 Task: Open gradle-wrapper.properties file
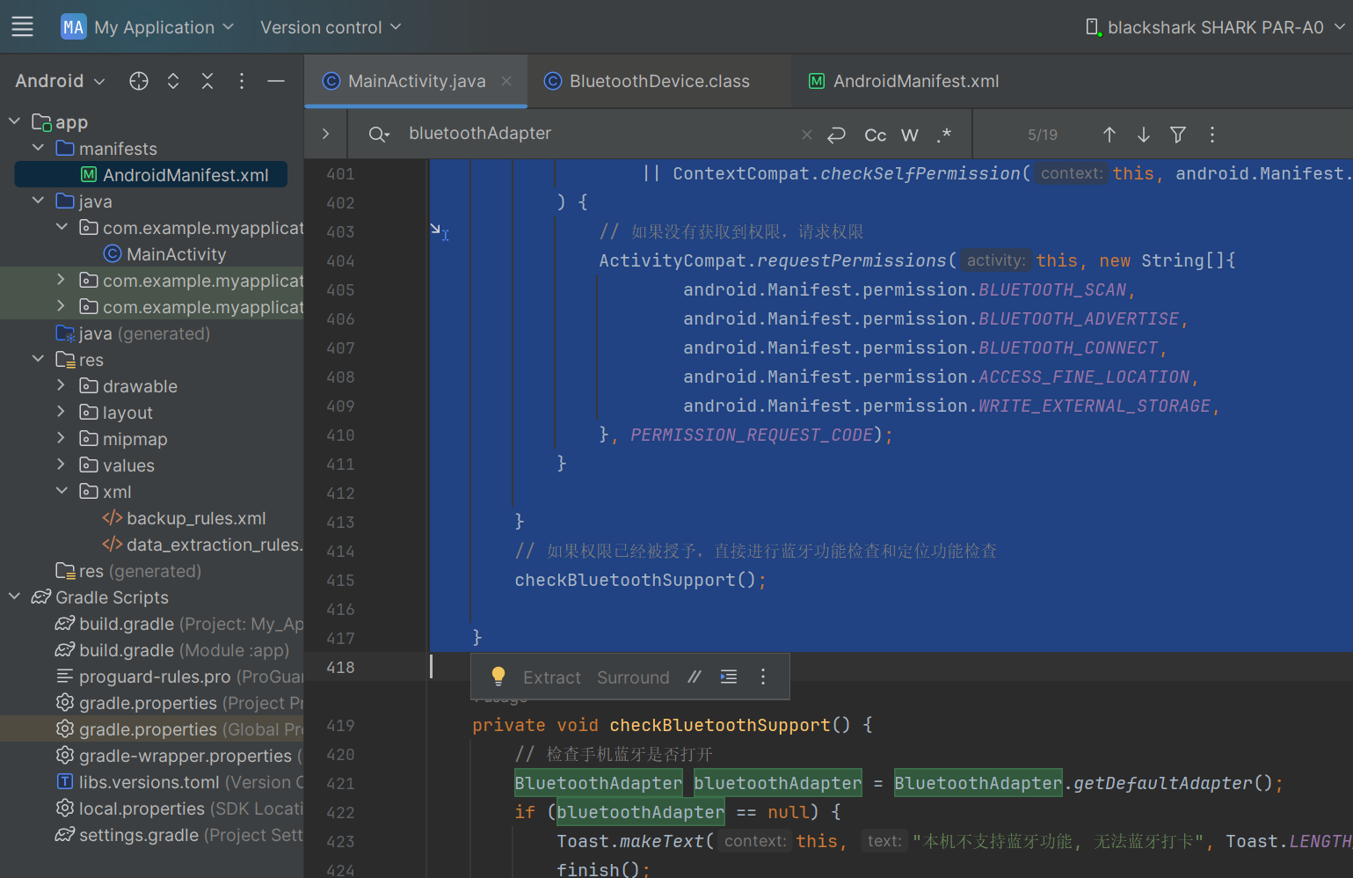179,756
